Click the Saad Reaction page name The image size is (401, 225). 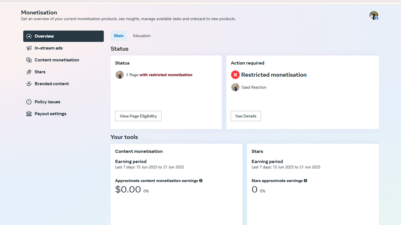coord(254,87)
